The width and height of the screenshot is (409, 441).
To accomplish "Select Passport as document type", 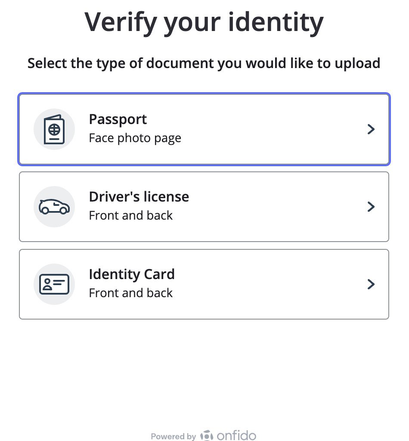I will [x=204, y=129].
